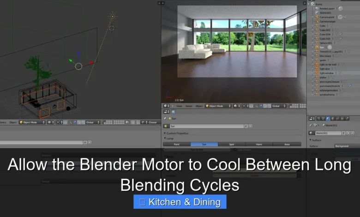
Task: Click the unlink X button beside the World.001 field
Action: (353, 133)
